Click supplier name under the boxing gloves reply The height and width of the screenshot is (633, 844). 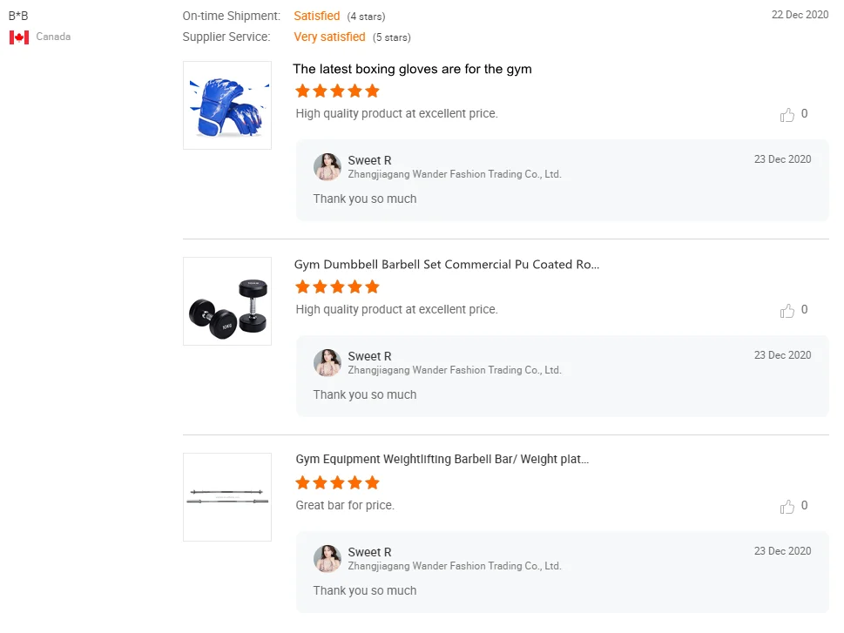click(454, 174)
